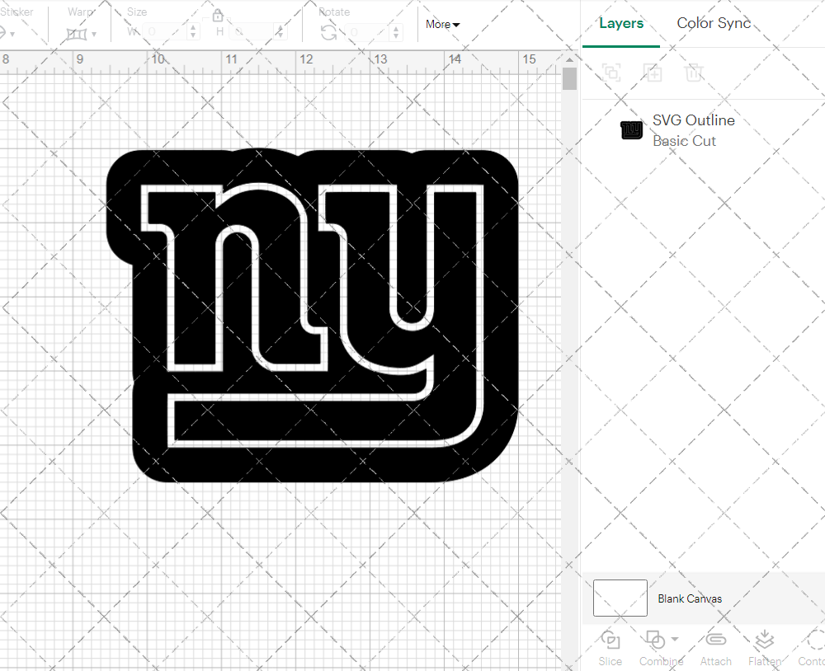
Task: Click the Combine tool icon
Action: coord(657,640)
